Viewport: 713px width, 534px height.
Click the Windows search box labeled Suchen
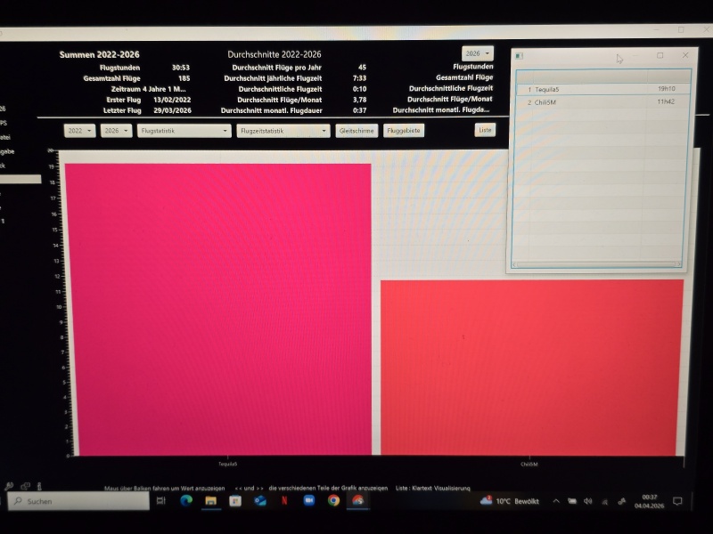click(x=78, y=501)
